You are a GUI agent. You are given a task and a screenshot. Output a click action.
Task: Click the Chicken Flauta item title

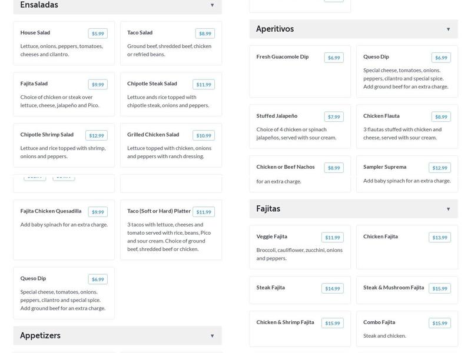[x=382, y=116]
